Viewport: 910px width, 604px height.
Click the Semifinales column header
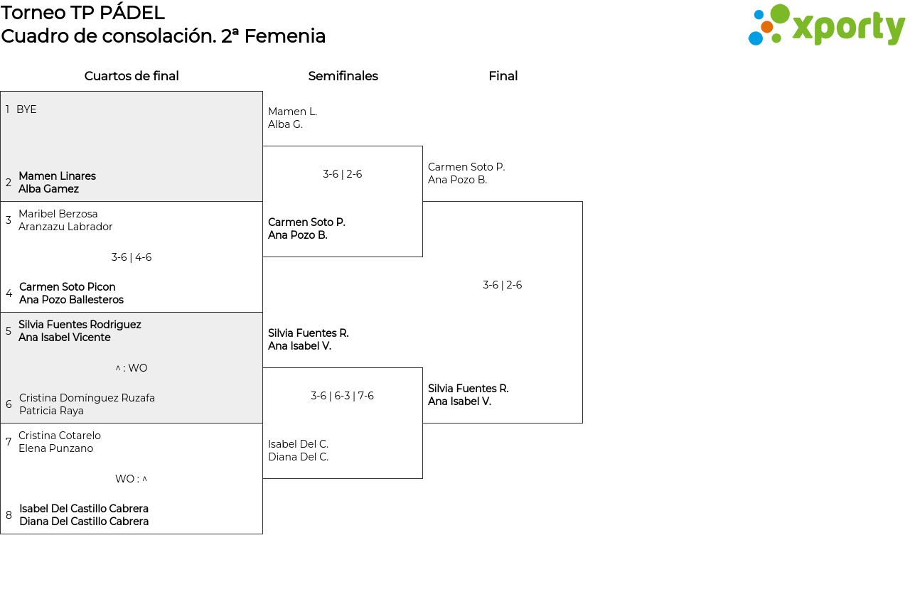343,76
